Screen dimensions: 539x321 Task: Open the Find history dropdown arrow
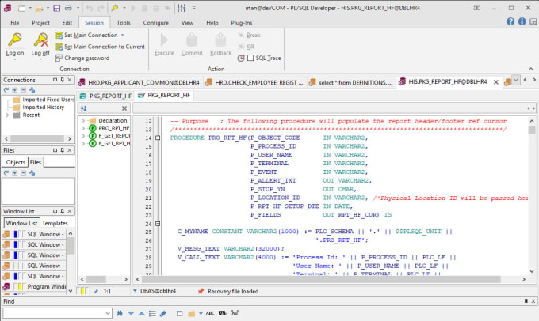[109, 313]
